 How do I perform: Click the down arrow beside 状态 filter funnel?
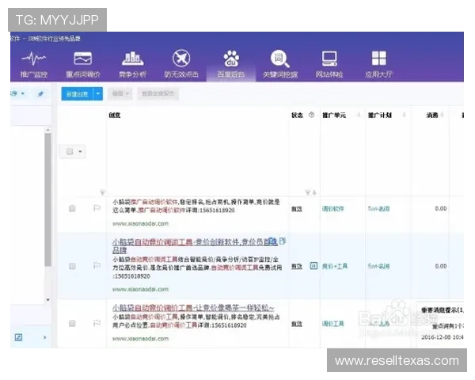(x=314, y=192)
